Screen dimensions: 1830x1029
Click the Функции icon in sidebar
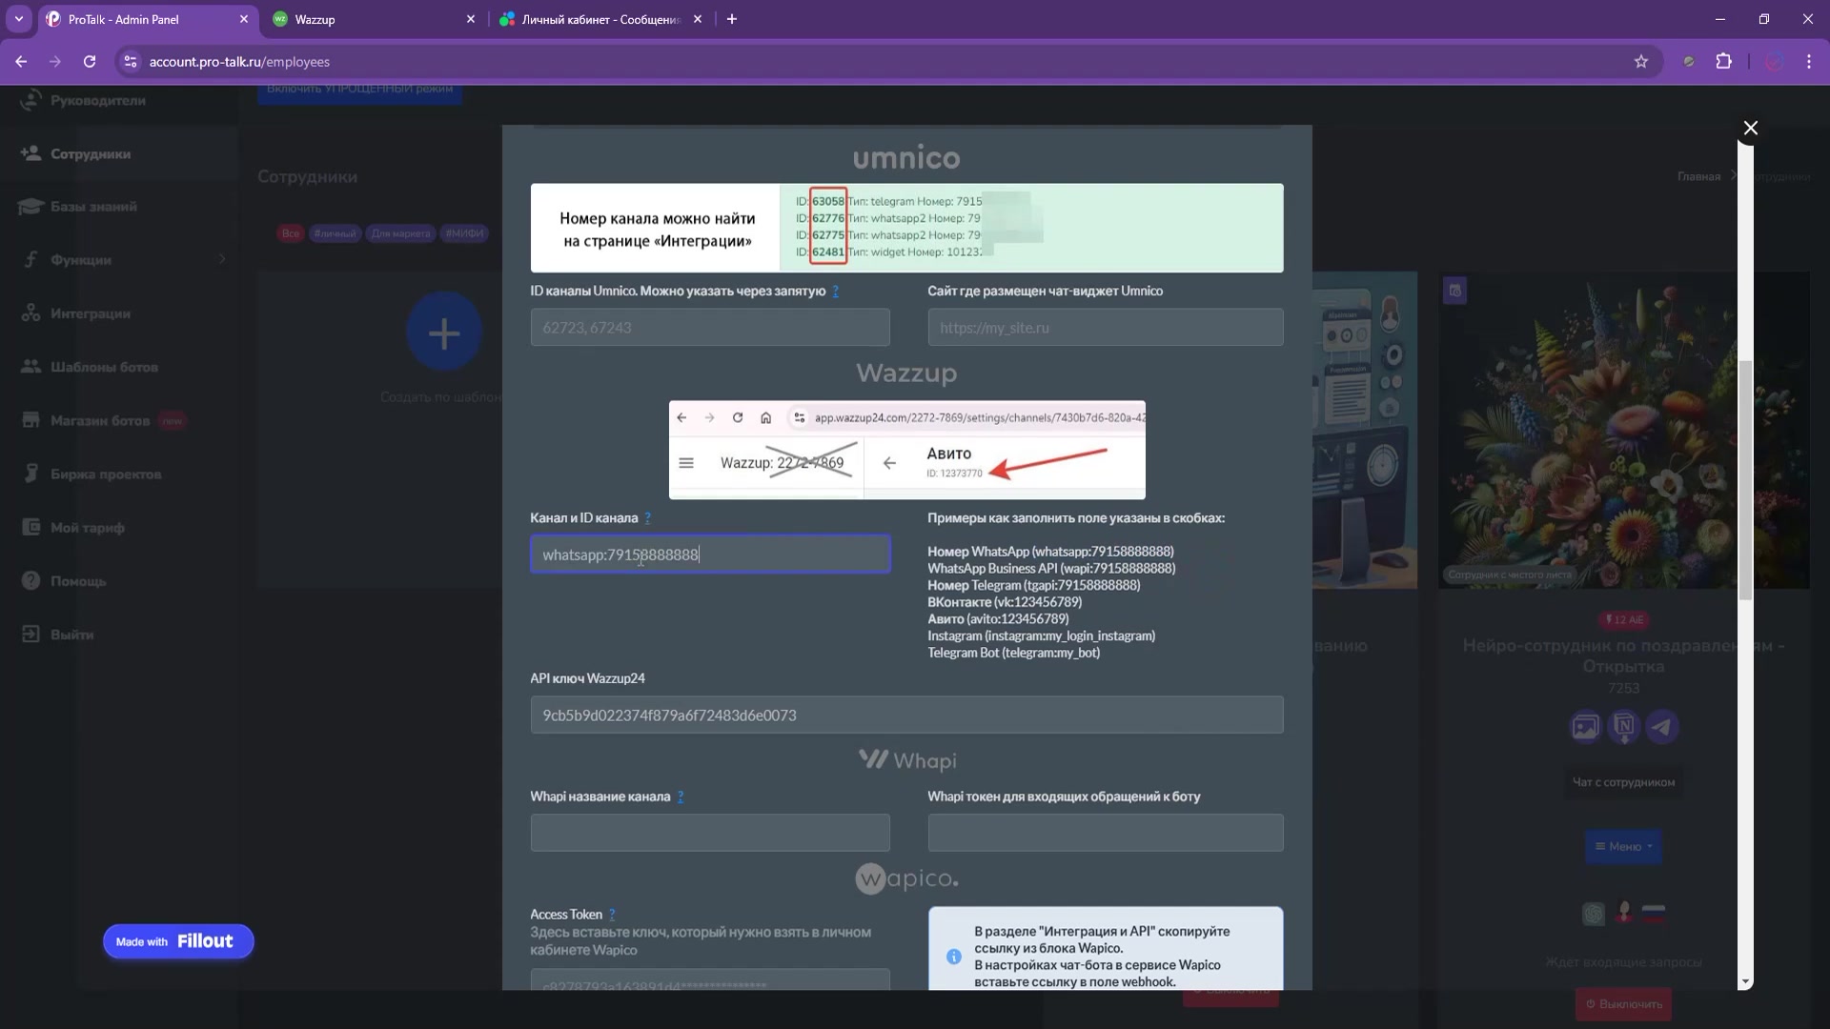pyautogui.click(x=31, y=259)
